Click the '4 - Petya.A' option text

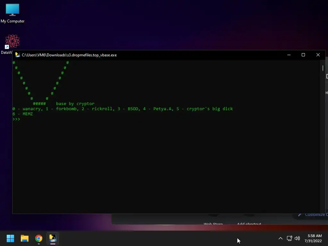pyautogui.click(x=157, y=109)
